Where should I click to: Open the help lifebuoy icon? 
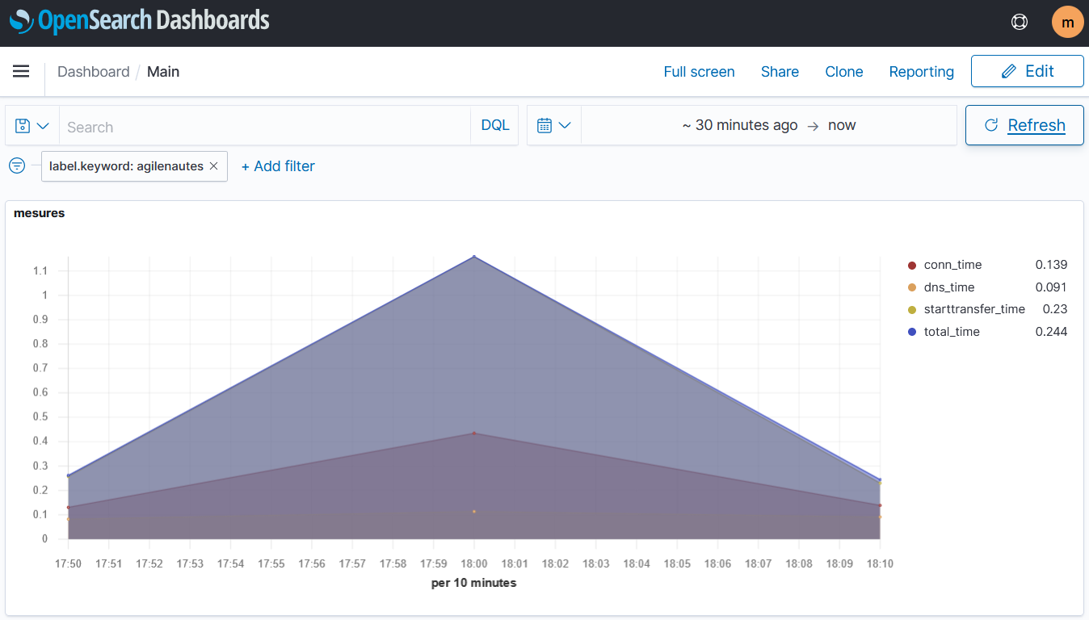tap(1020, 22)
